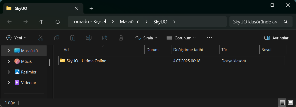Toggle the Ayrıntılar details pane
The width and height of the screenshot is (296, 107).
point(276,38)
